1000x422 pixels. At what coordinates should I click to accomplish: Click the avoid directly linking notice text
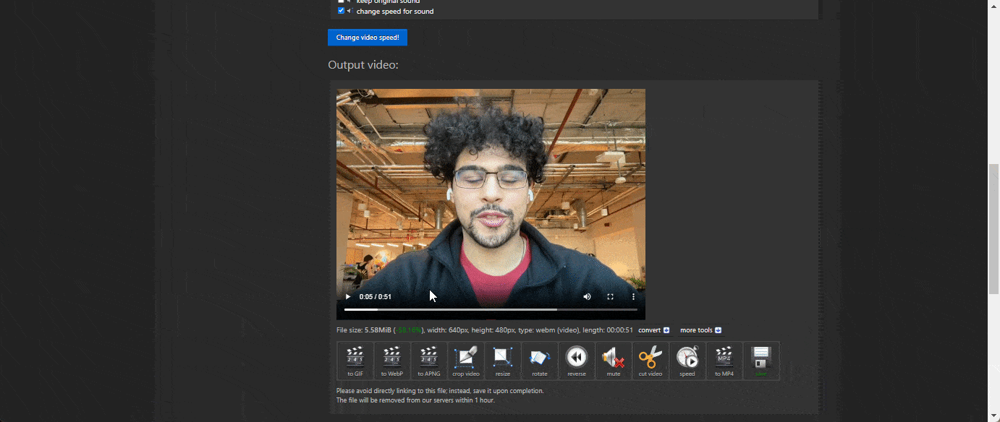coord(440,391)
